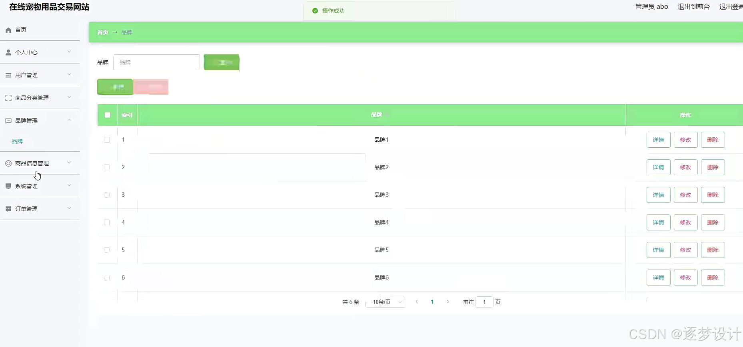
Task: Focus the 品牌 search input field
Action: pyautogui.click(x=156, y=62)
